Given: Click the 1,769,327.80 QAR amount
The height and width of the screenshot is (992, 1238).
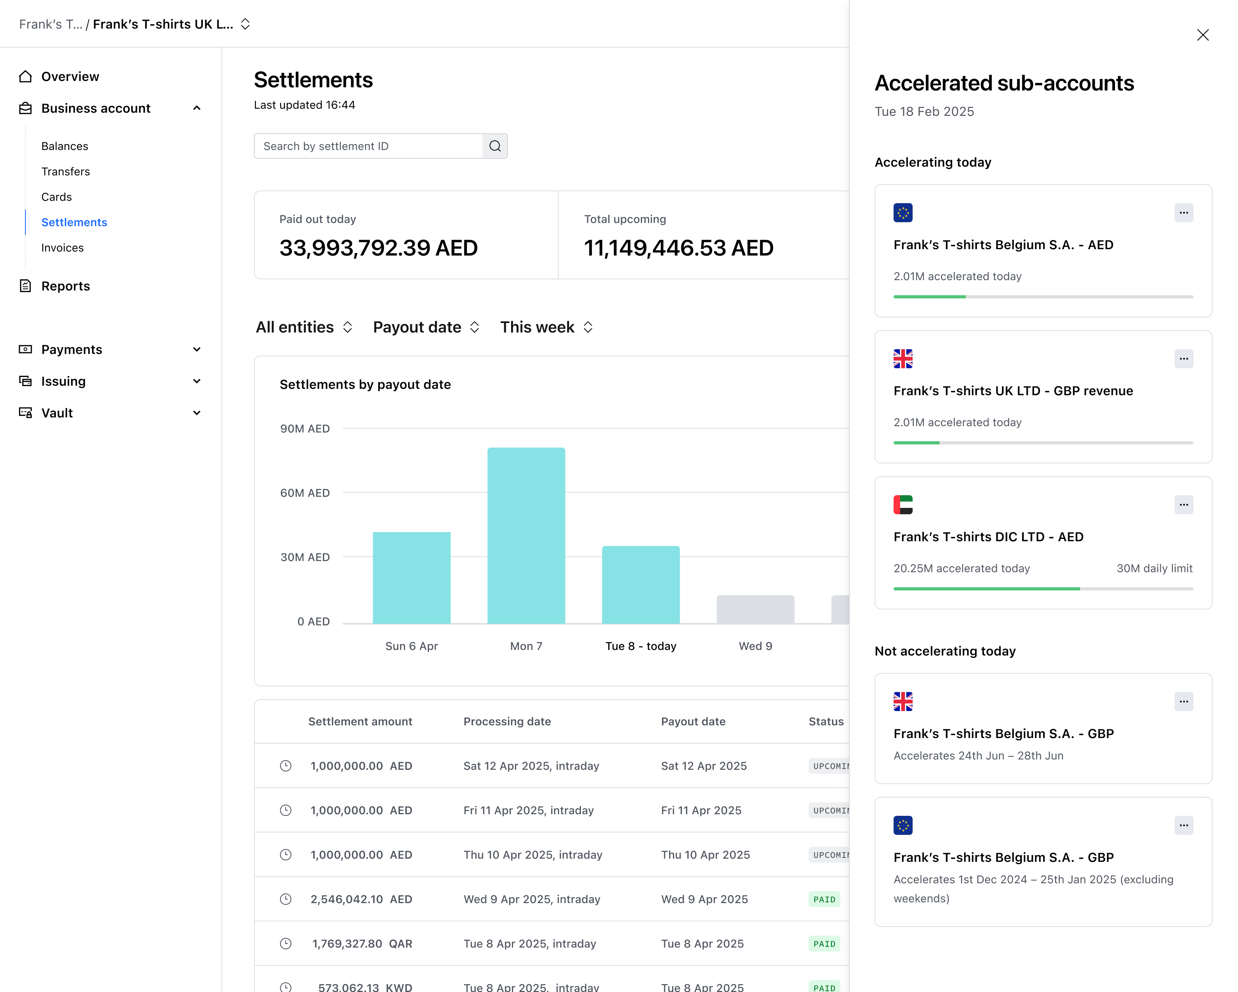Looking at the screenshot, I should click(x=362, y=944).
